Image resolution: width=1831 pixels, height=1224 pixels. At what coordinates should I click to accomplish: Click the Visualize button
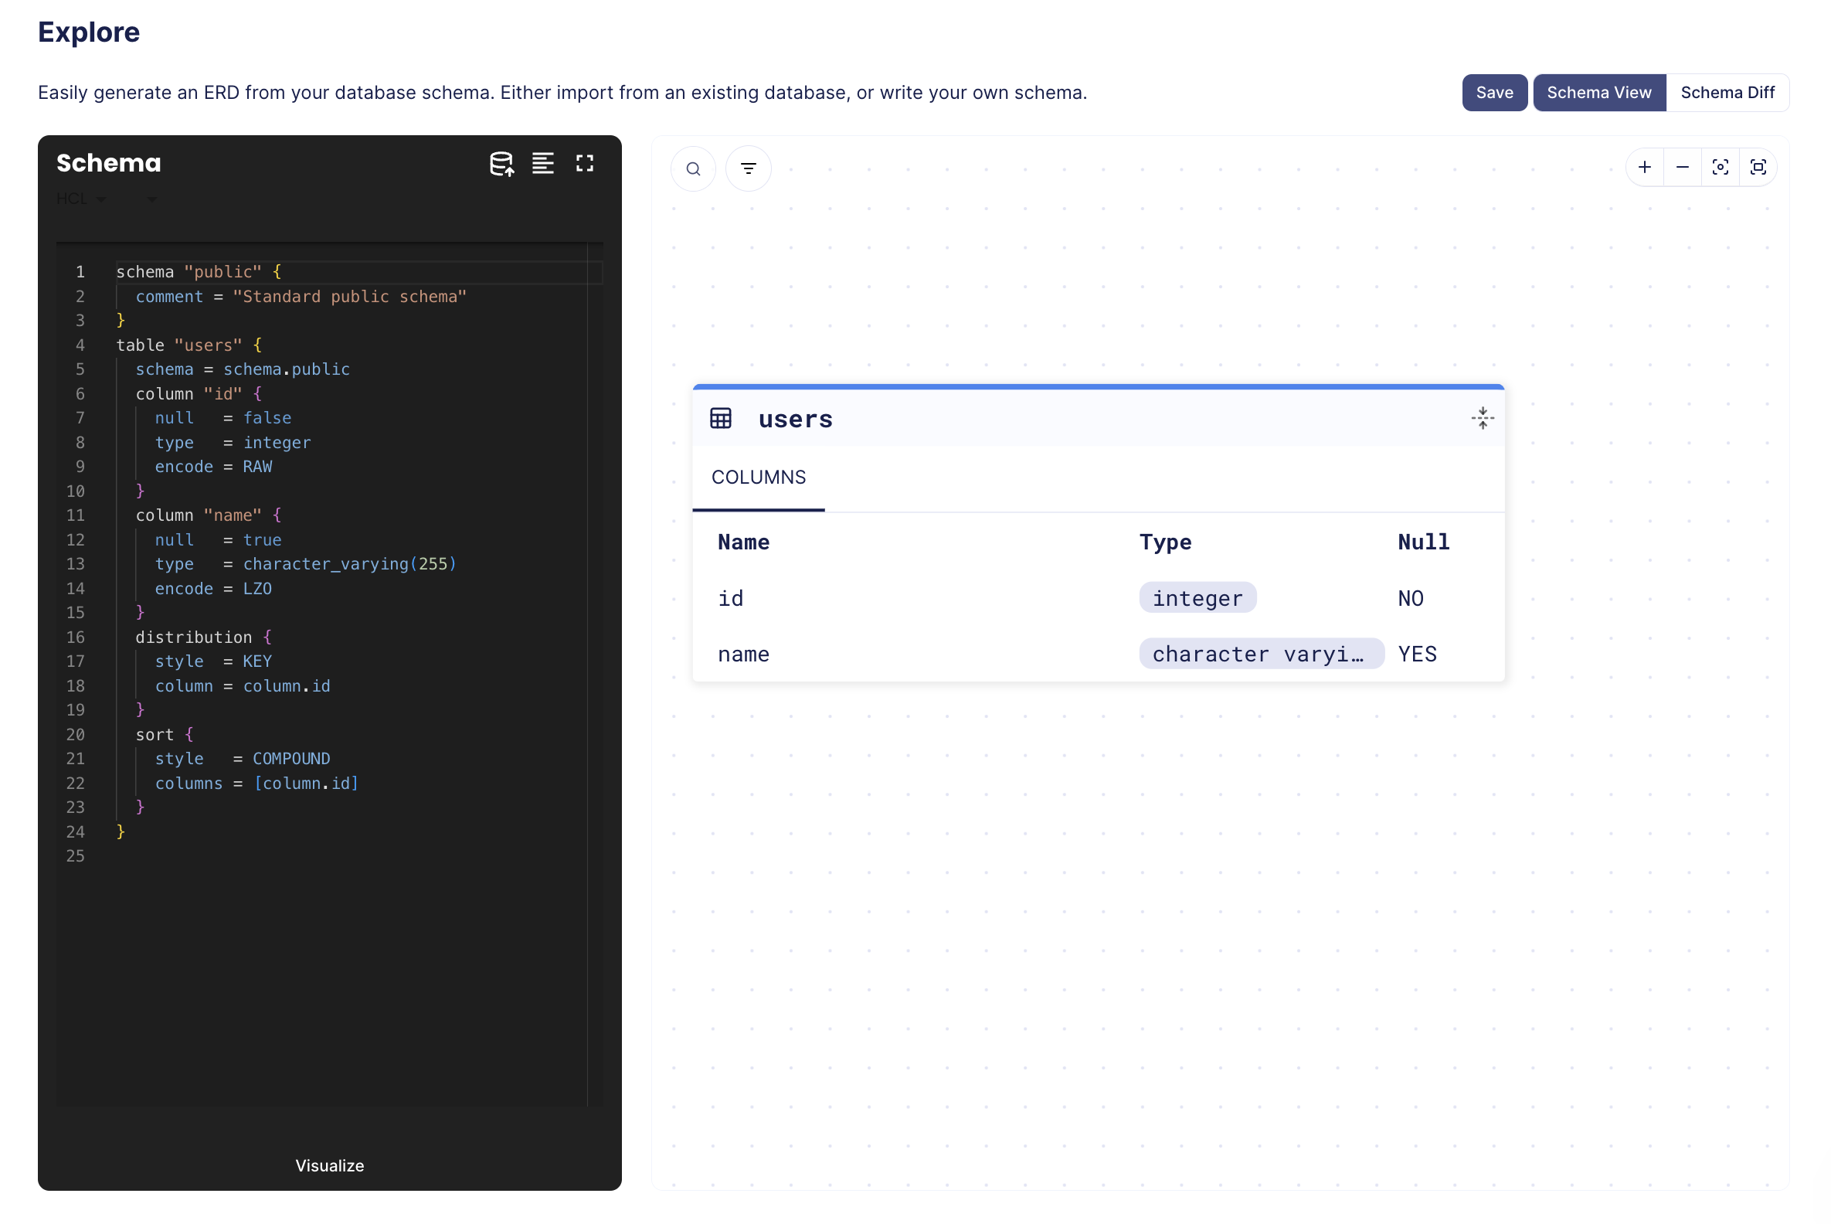pyautogui.click(x=329, y=1165)
